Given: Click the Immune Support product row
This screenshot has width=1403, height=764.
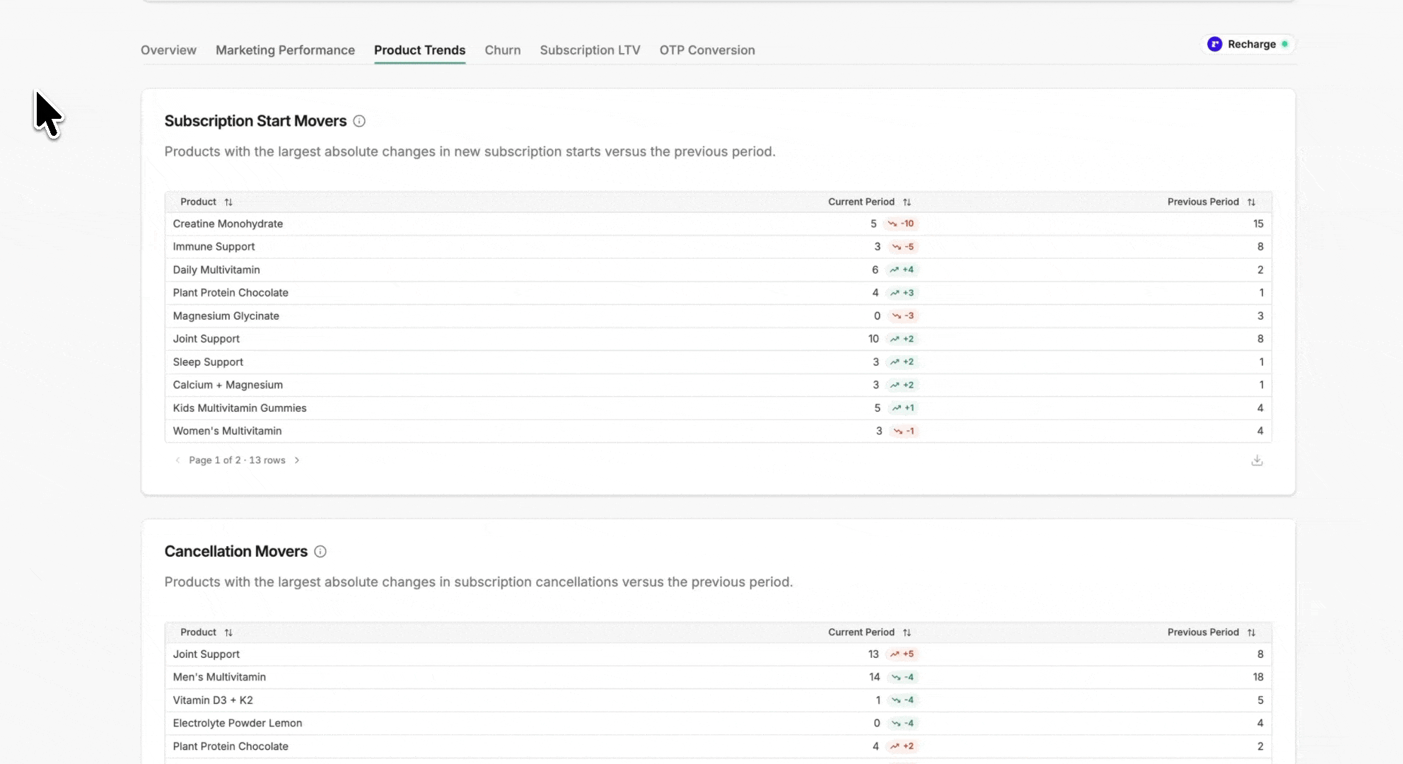Looking at the screenshot, I should [x=718, y=247].
